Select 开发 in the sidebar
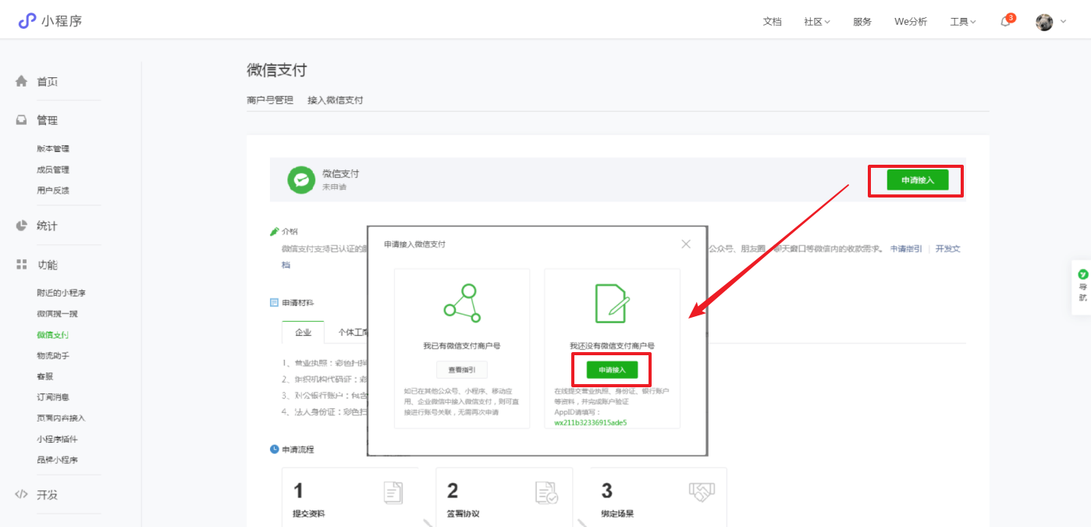This screenshot has height=527, width=1091. [47, 494]
